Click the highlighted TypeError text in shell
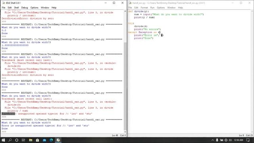The image size is (254, 143). [x=8, y=114]
